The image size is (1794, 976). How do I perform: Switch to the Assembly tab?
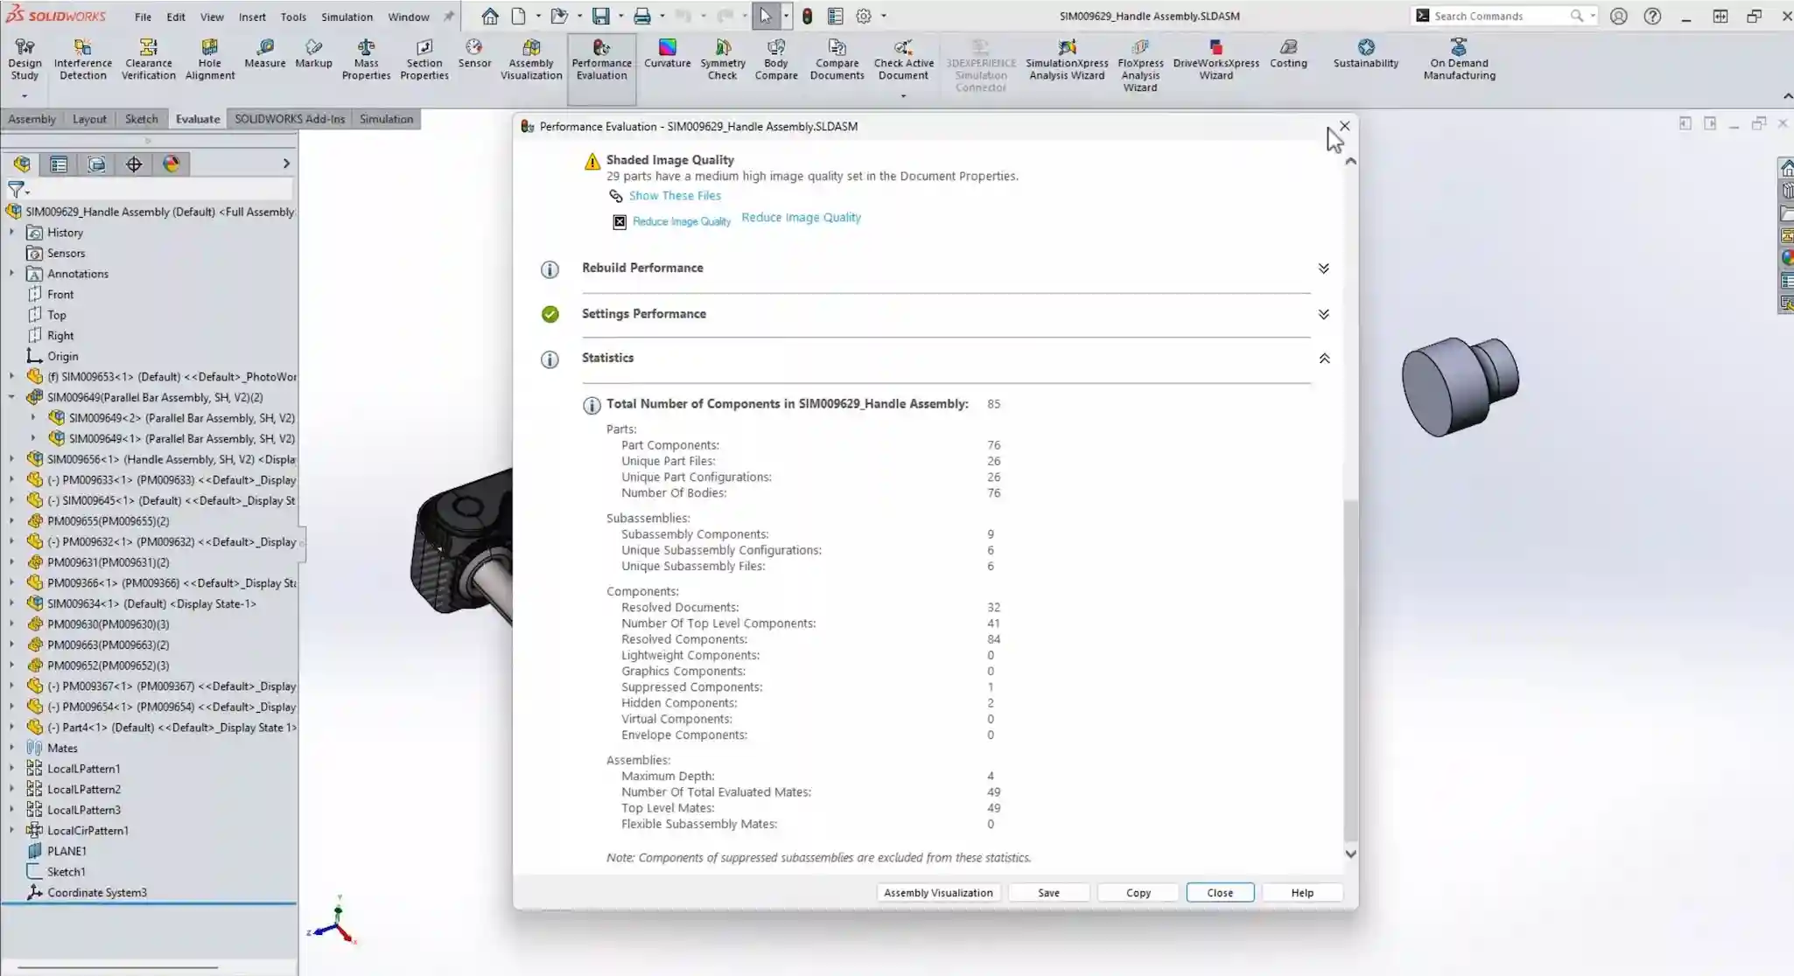[x=32, y=119]
